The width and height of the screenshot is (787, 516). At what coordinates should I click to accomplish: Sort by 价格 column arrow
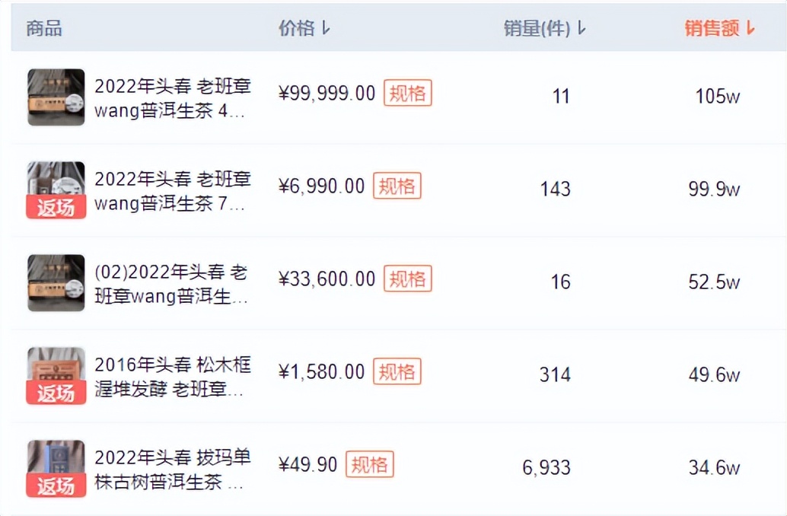pyautogui.click(x=327, y=29)
